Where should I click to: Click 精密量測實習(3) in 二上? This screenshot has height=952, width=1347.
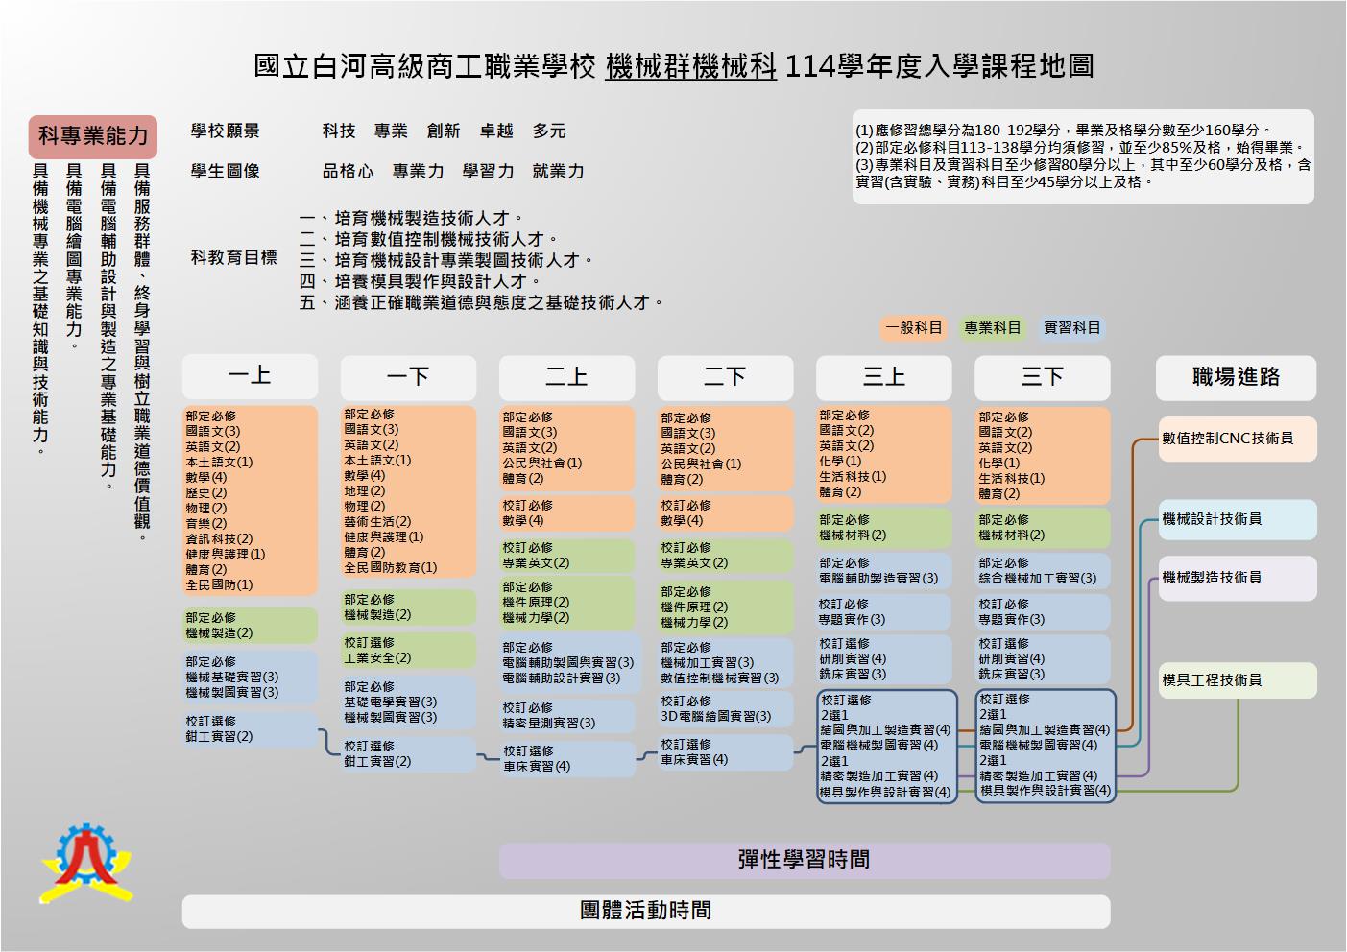(549, 724)
